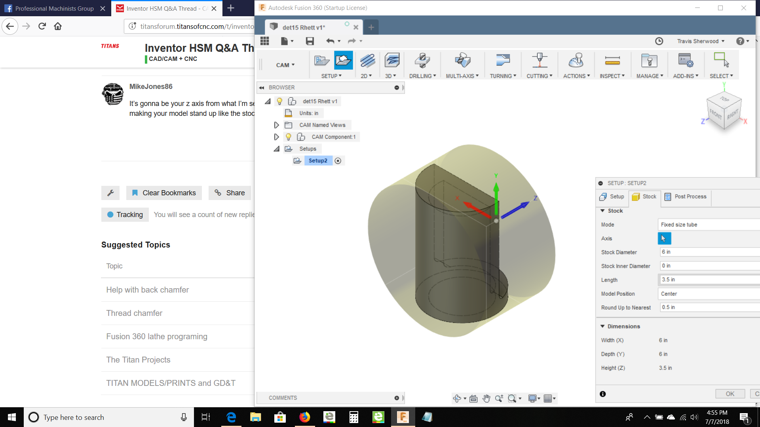Click the Stock Diameter input field
The image size is (760, 427).
coord(709,252)
